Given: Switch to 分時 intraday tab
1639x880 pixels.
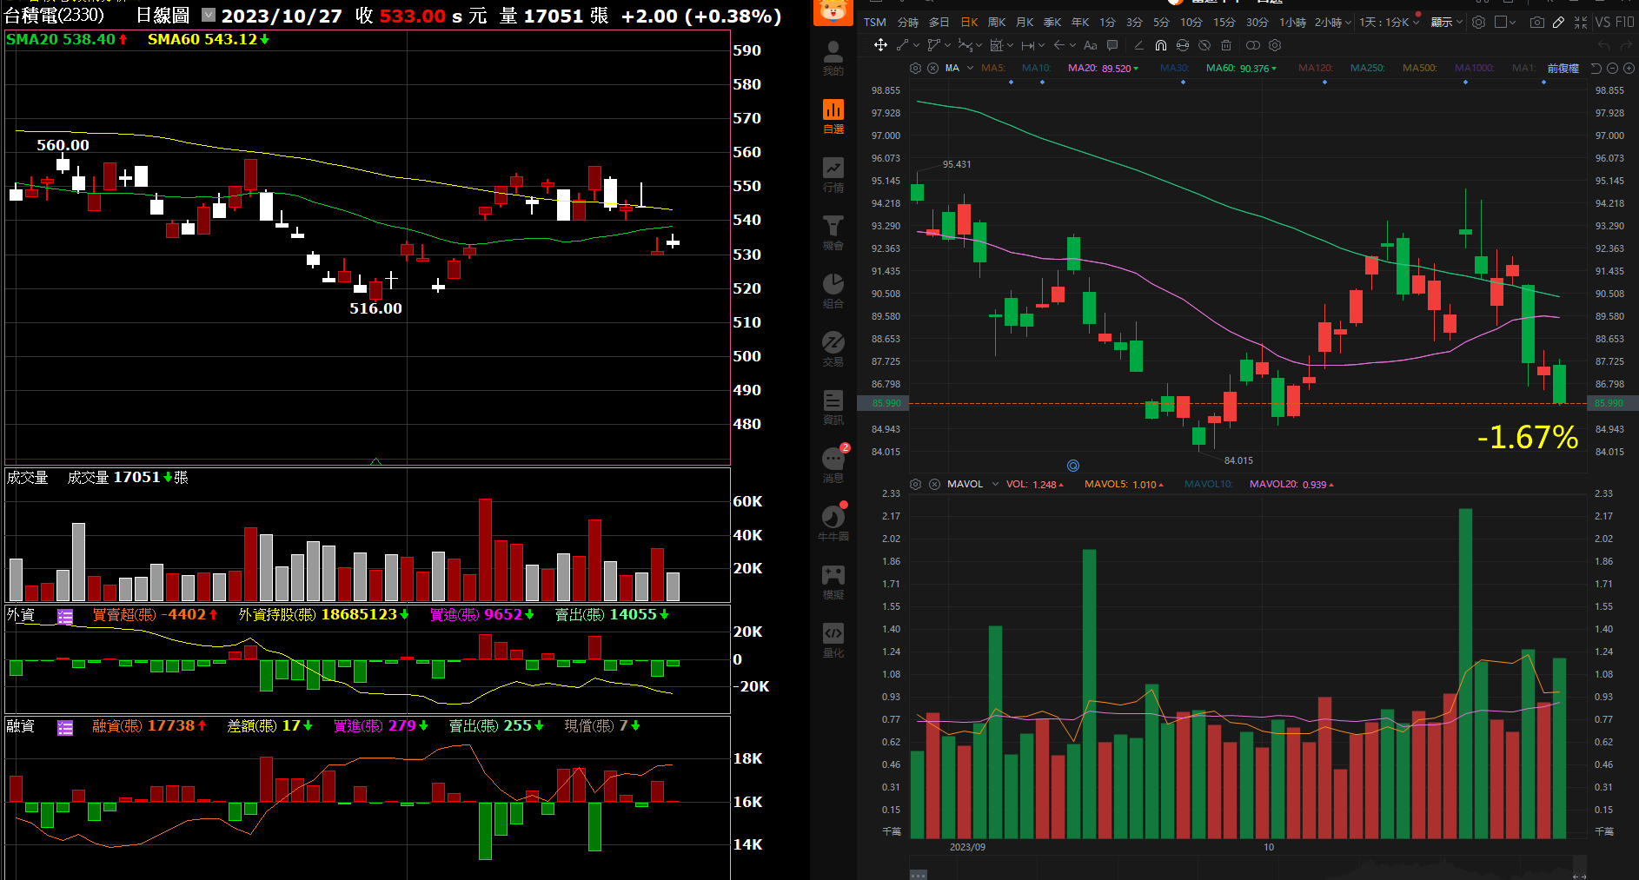Looking at the screenshot, I should (x=908, y=22).
